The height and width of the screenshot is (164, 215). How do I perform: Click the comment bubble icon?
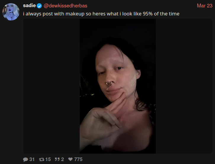25,159
